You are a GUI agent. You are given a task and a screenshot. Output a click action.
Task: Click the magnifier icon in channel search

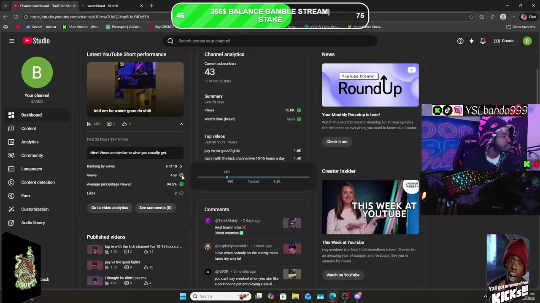click(x=170, y=41)
